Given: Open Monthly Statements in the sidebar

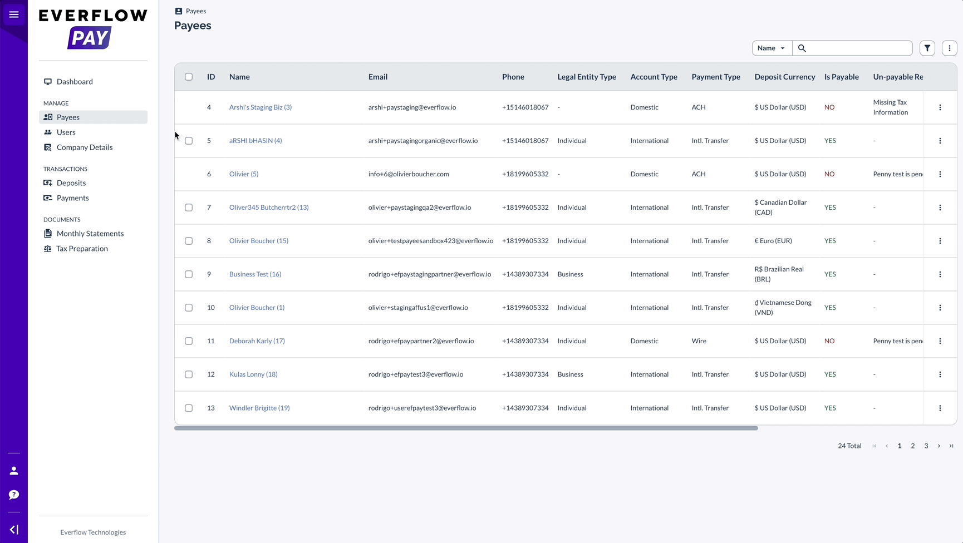Looking at the screenshot, I should coord(93,234).
